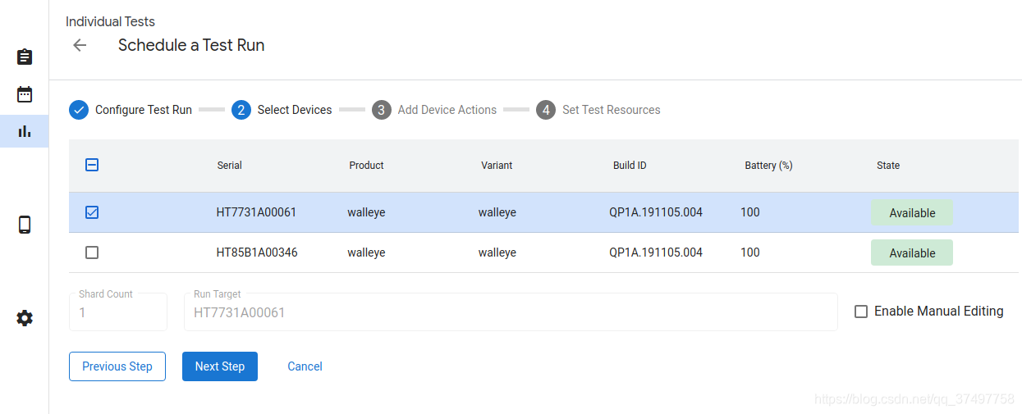
Task: Click the Run Target input field
Action: tap(510, 312)
